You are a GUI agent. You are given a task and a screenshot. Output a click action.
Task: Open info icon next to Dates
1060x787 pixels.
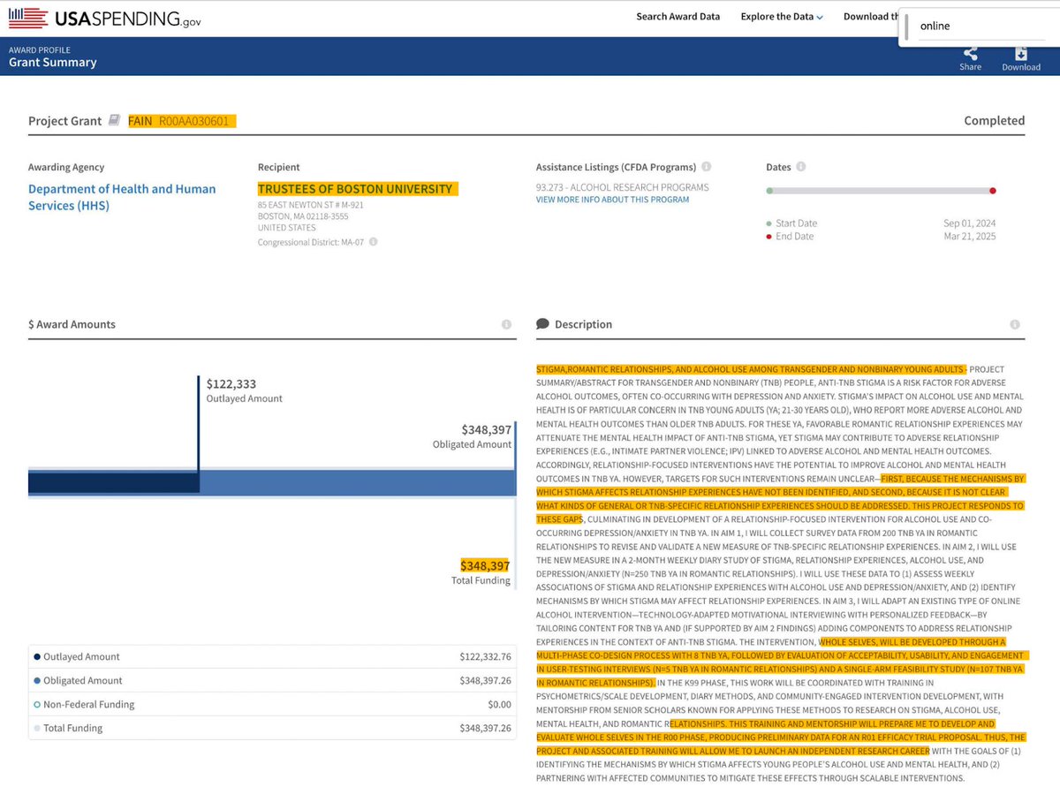(x=800, y=167)
